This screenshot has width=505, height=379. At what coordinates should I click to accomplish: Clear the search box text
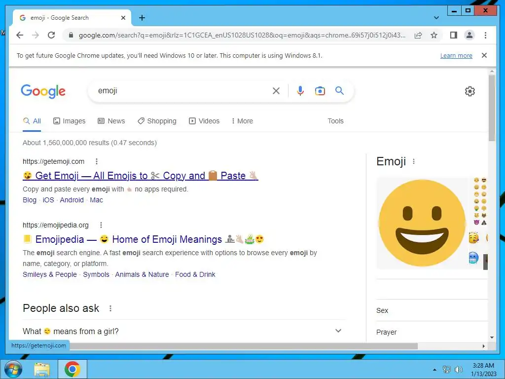pos(276,91)
